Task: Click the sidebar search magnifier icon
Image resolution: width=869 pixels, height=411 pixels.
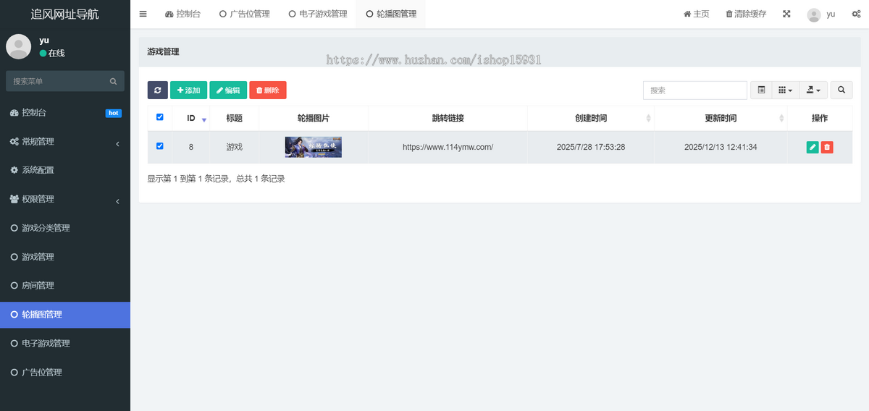Action: [x=113, y=81]
